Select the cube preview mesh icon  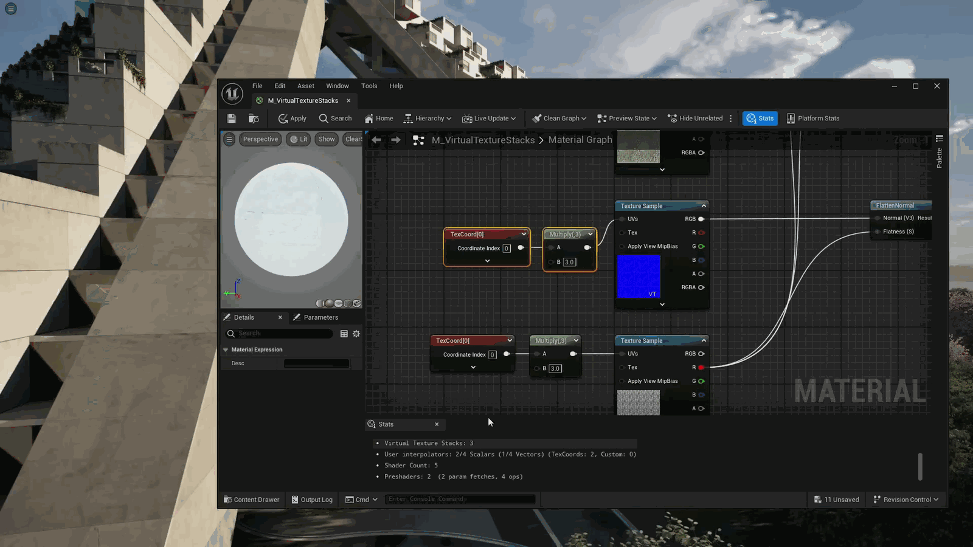tap(347, 303)
